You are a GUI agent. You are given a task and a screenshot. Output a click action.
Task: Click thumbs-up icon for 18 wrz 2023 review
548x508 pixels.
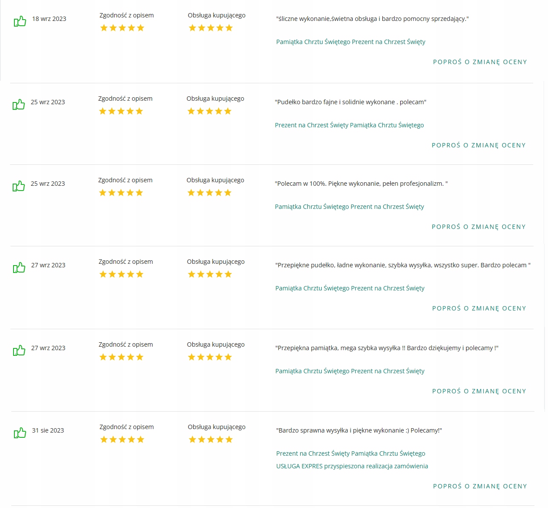20,21
